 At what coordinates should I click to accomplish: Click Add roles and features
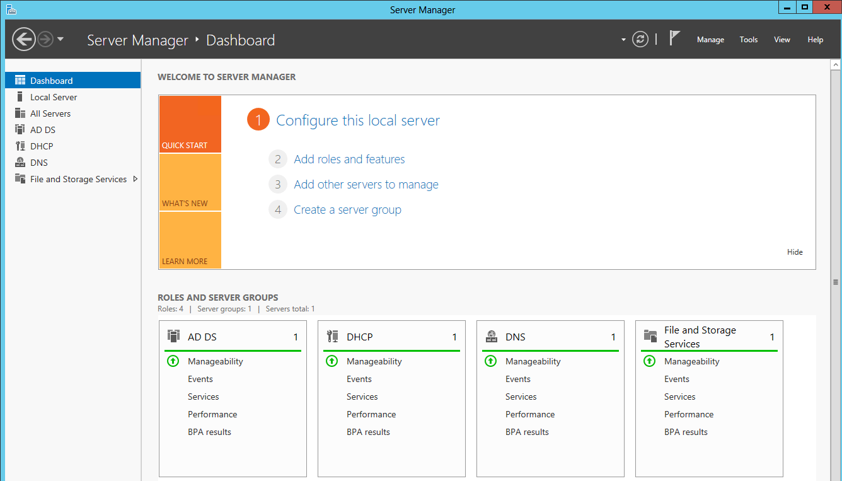(x=349, y=159)
